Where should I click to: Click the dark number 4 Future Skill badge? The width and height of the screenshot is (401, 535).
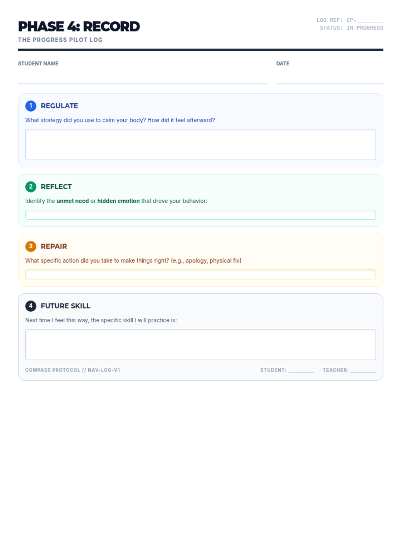(31, 306)
